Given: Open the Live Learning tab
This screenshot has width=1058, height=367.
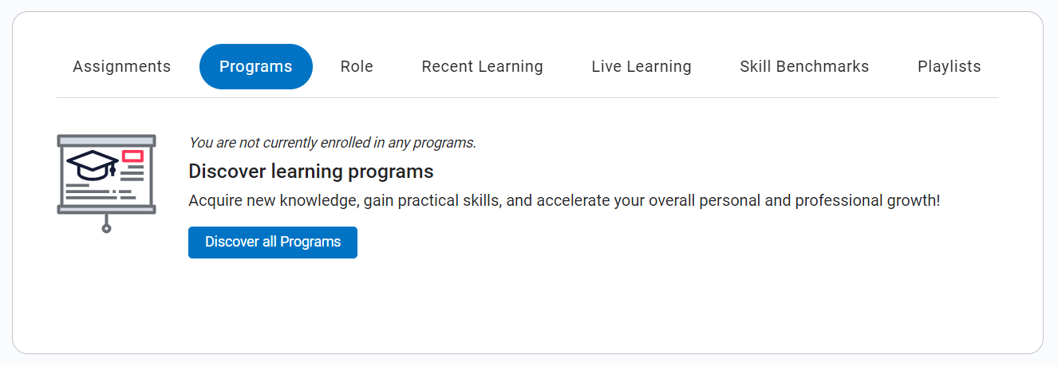Looking at the screenshot, I should [x=642, y=67].
